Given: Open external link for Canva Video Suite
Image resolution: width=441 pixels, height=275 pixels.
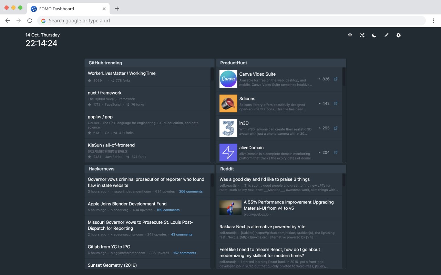Looking at the screenshot, I should tap(336, 79).
